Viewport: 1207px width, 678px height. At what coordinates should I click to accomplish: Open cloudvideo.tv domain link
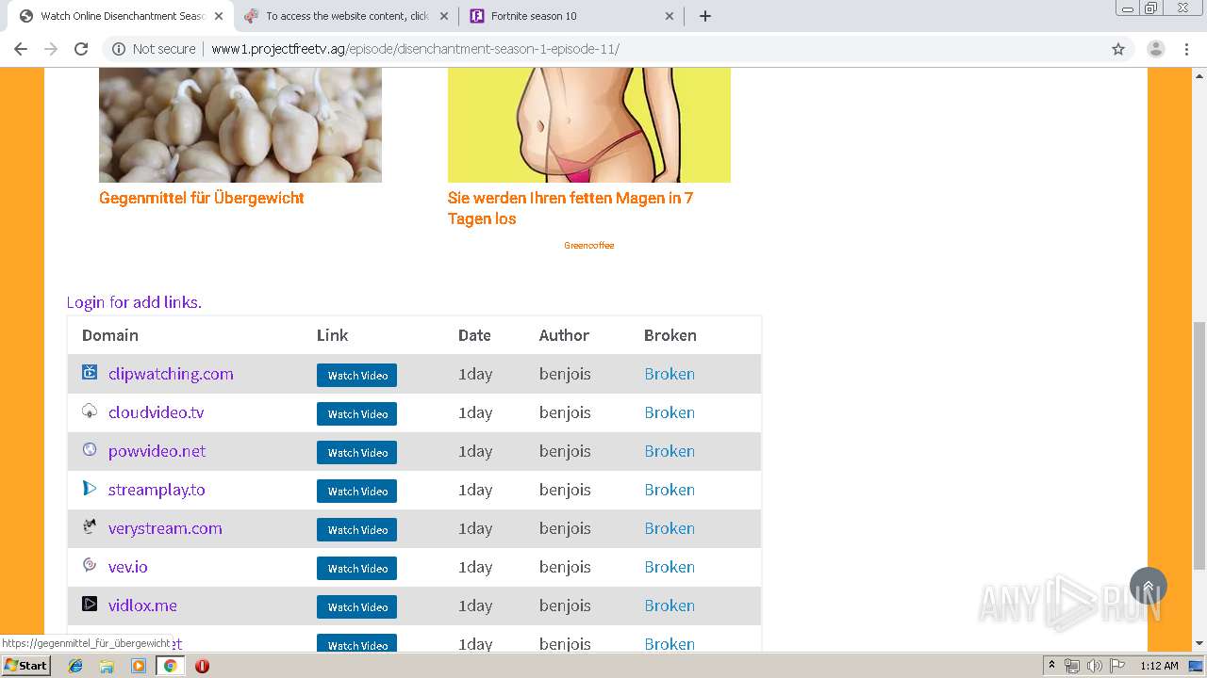pos(156,412)
